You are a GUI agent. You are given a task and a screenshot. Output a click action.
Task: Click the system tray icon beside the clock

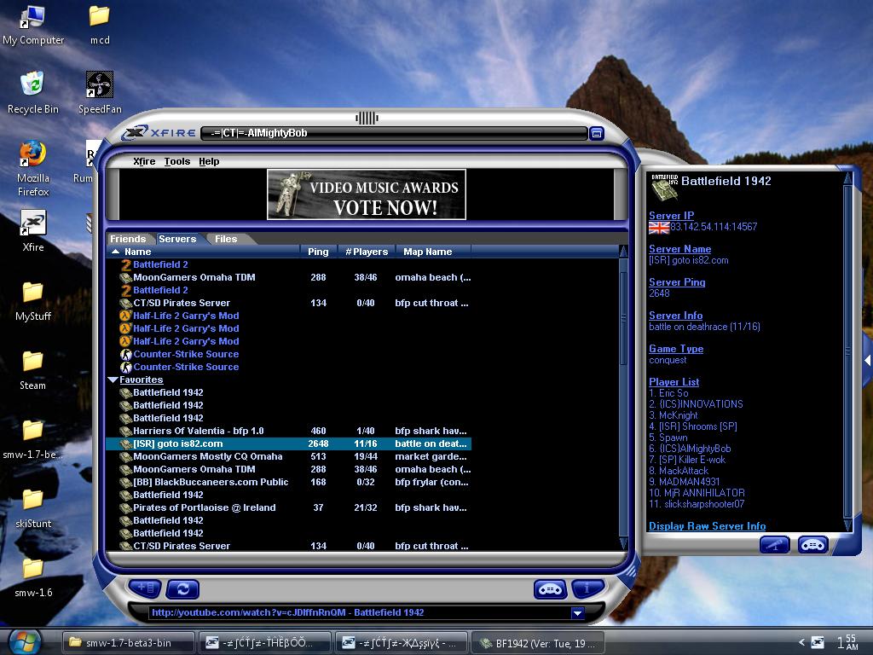pos(818,642)
